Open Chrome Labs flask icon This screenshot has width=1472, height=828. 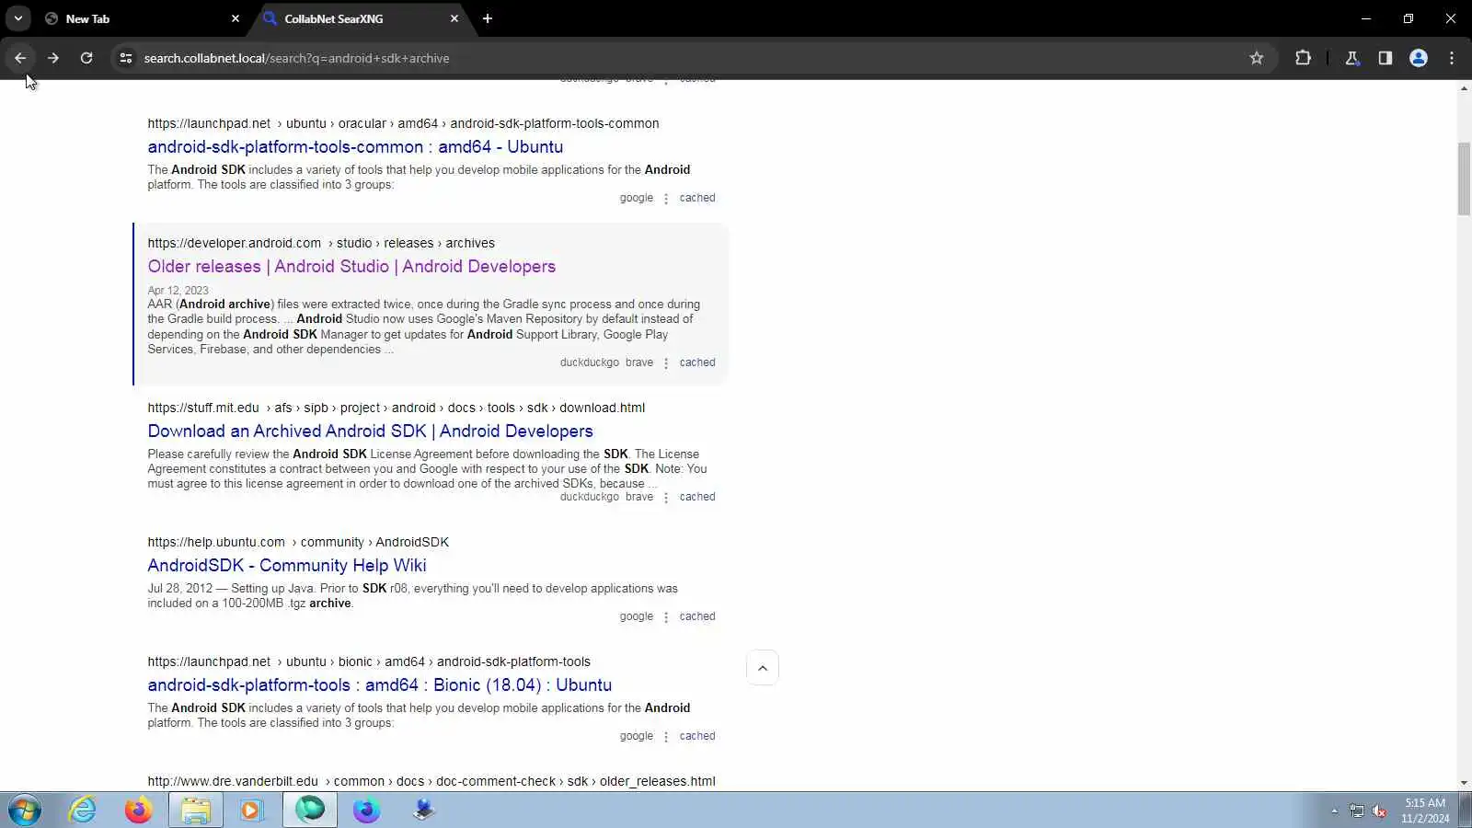click(1352, 58)
